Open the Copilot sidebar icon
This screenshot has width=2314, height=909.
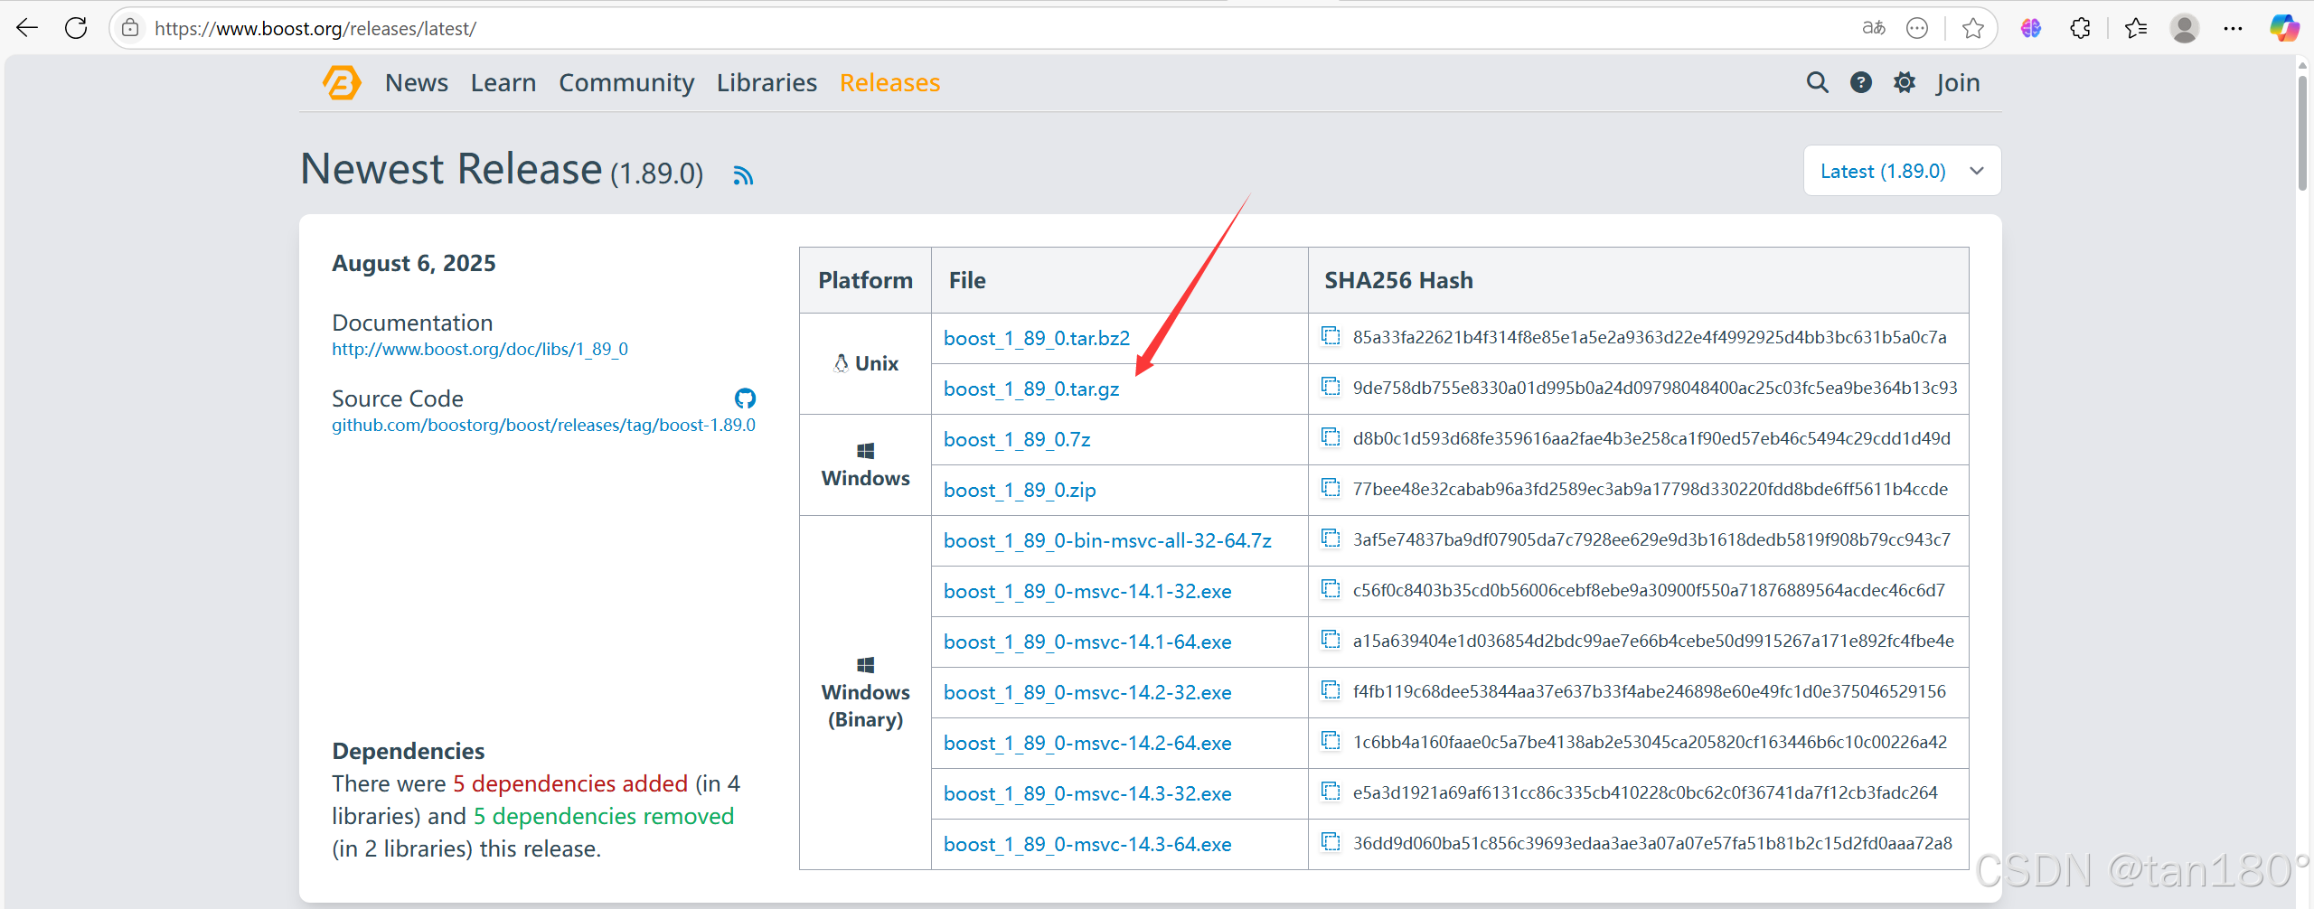pos(2284,28)
